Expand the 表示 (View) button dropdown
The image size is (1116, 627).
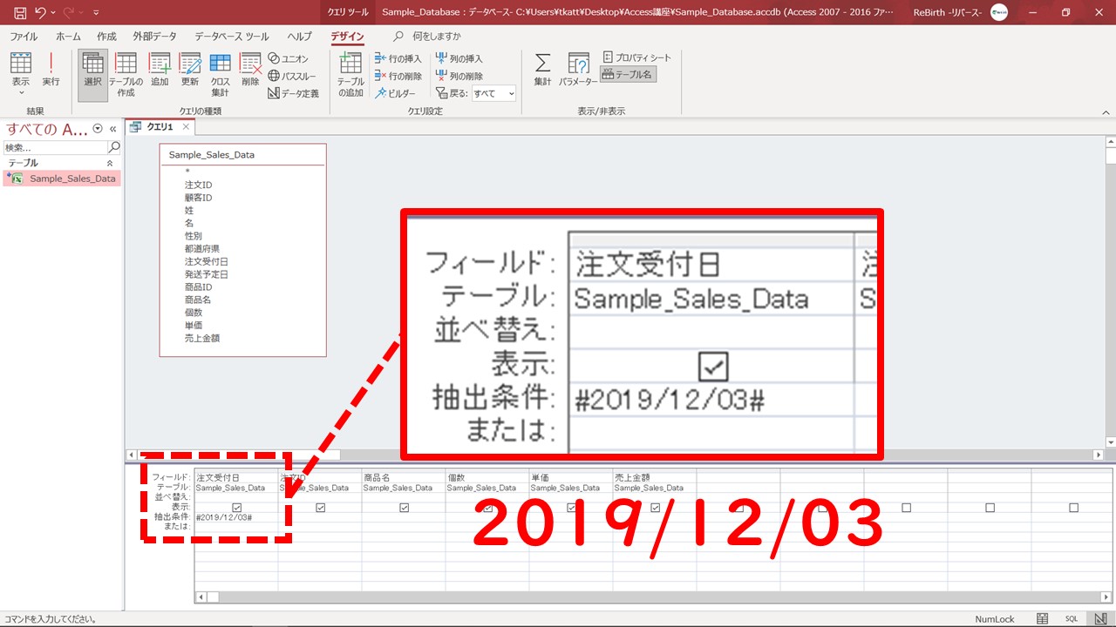20,91
